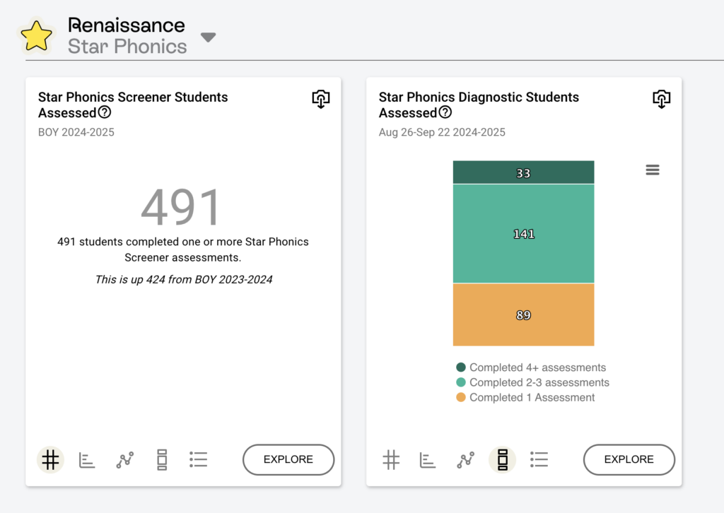Switch Screener card to bar chart view
724x513 pixels.
click(87, 459)
